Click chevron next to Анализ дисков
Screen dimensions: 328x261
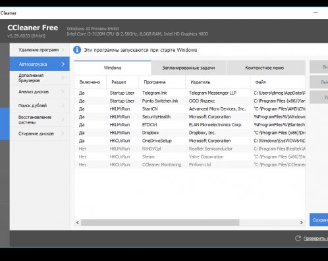[x=63, y=91]
